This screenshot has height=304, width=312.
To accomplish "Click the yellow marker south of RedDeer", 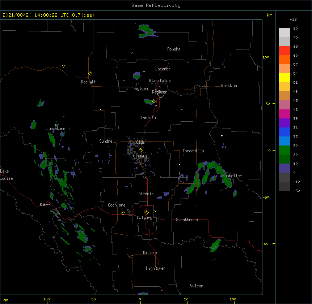I will 154,101.
